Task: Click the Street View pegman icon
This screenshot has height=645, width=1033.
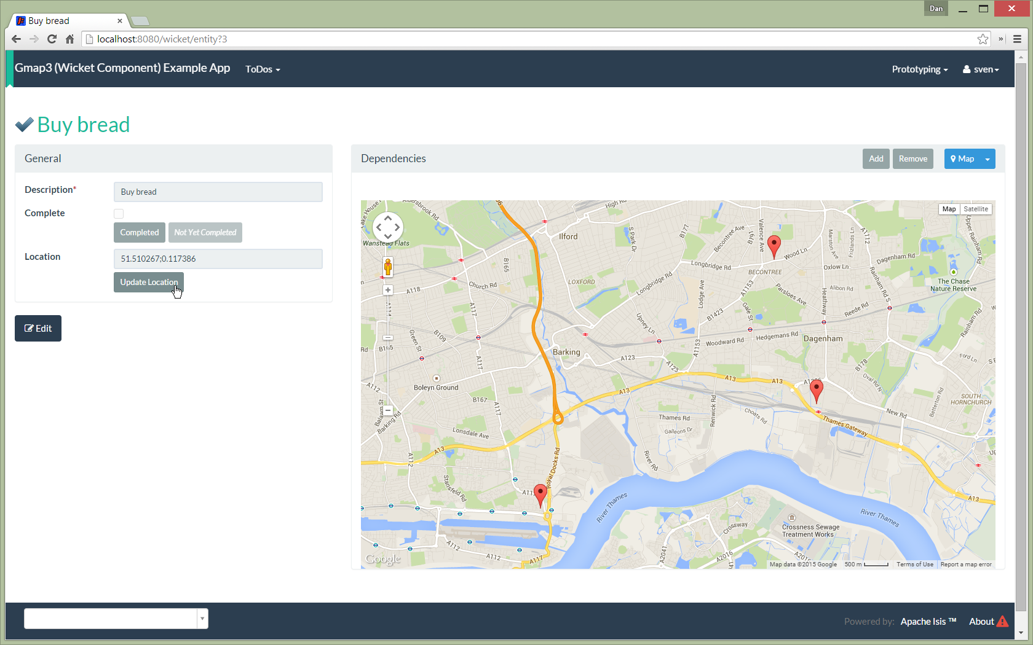Action: pos(388,267)
